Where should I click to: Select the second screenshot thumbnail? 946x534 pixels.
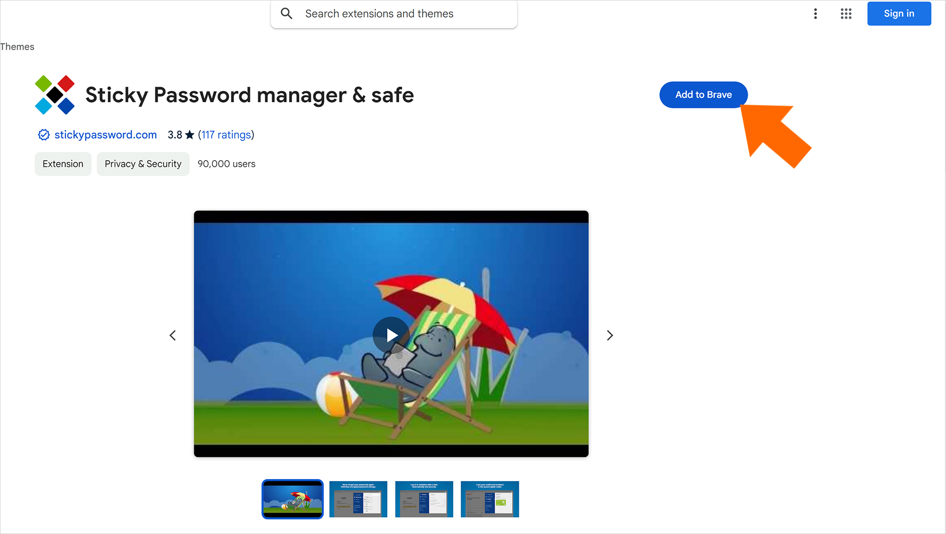coord(358,499)
